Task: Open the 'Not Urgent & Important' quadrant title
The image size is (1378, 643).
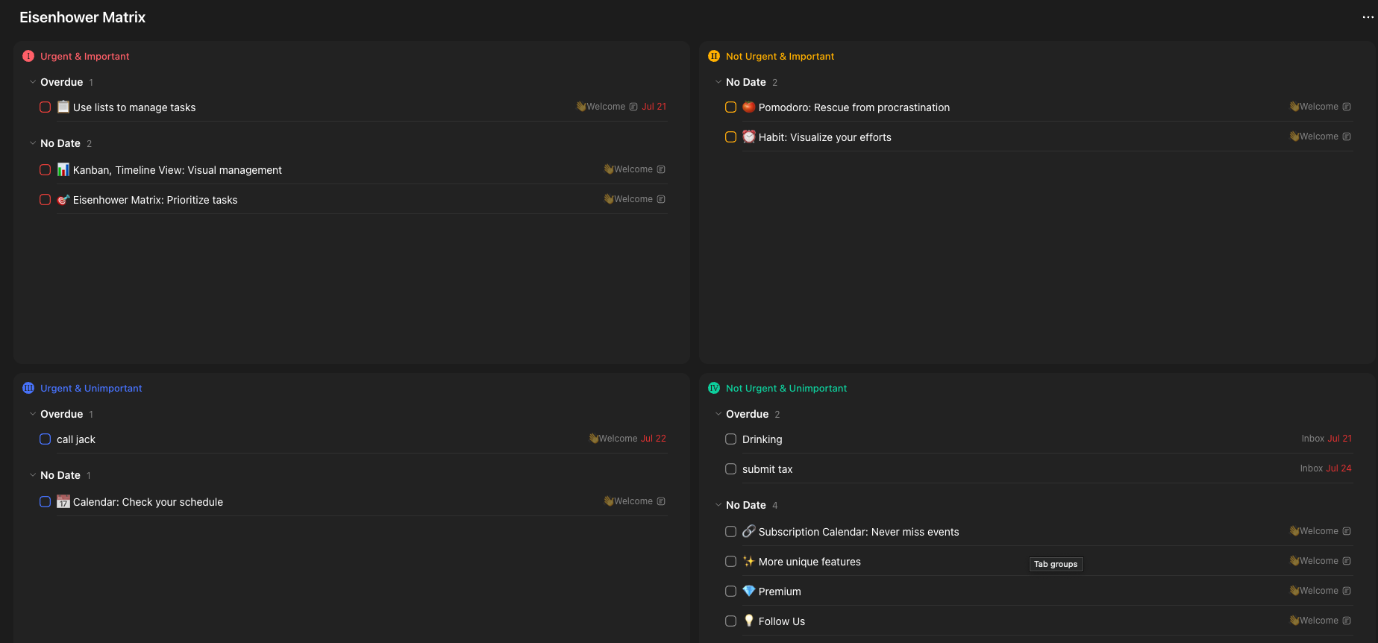Action: (x=780, y=56)
